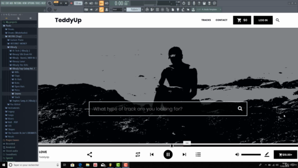Seek using the track progress bar handle
Screen dimensions: 298x168
coord(172,146)
